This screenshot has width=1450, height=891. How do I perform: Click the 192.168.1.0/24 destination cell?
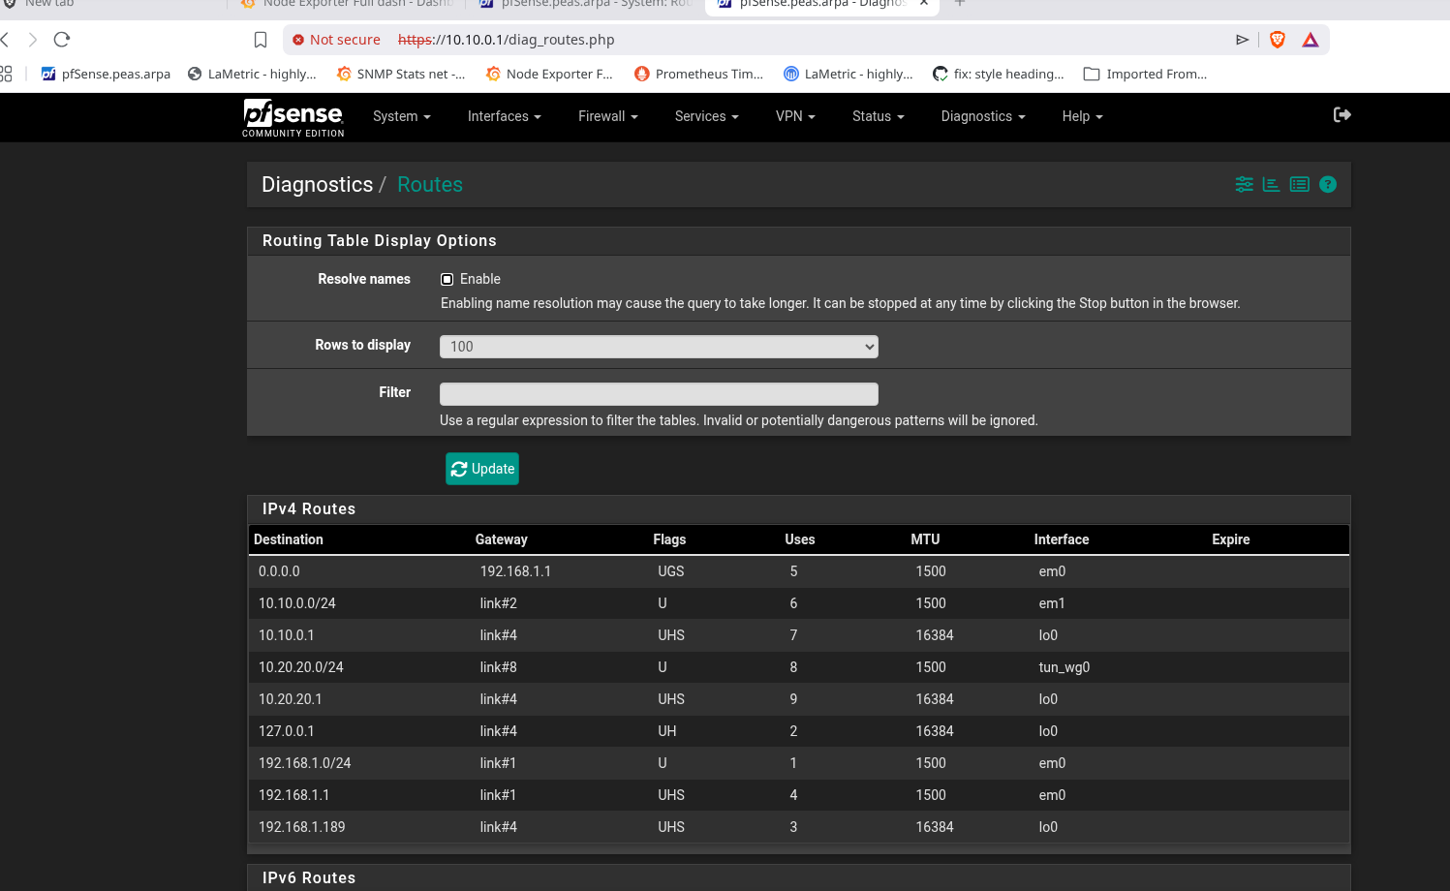tap(305, 763)
